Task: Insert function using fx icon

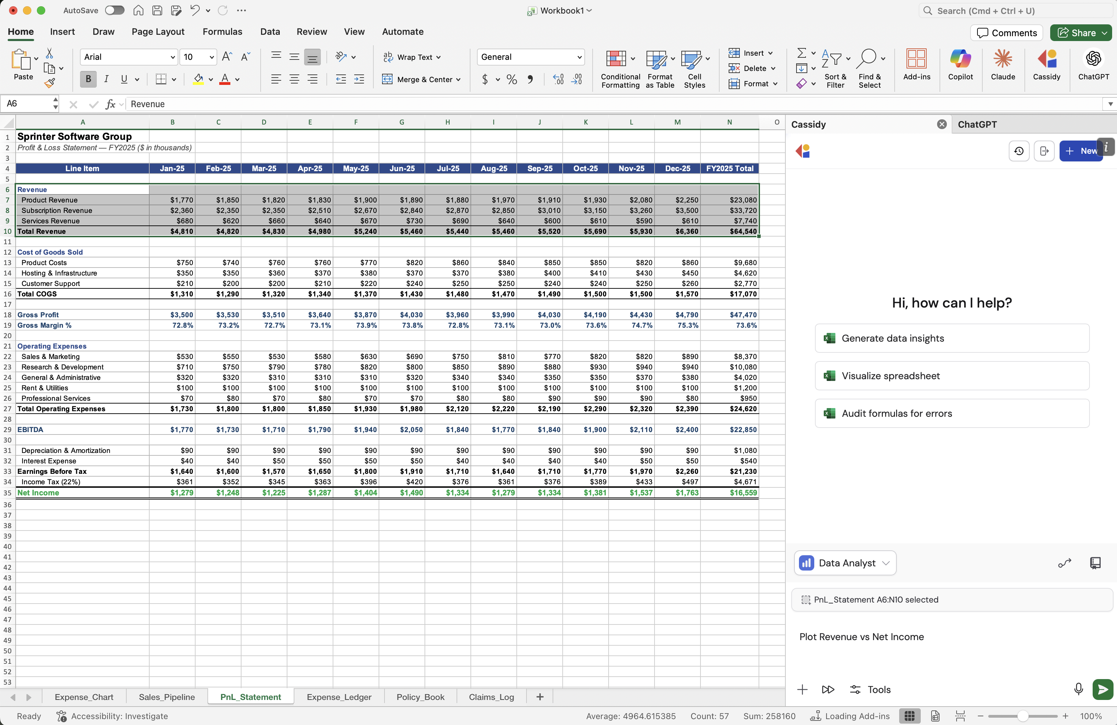Action: (111, 104)
